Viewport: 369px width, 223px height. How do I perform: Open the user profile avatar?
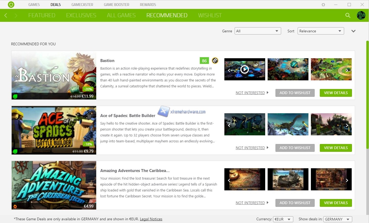(361, 15)
